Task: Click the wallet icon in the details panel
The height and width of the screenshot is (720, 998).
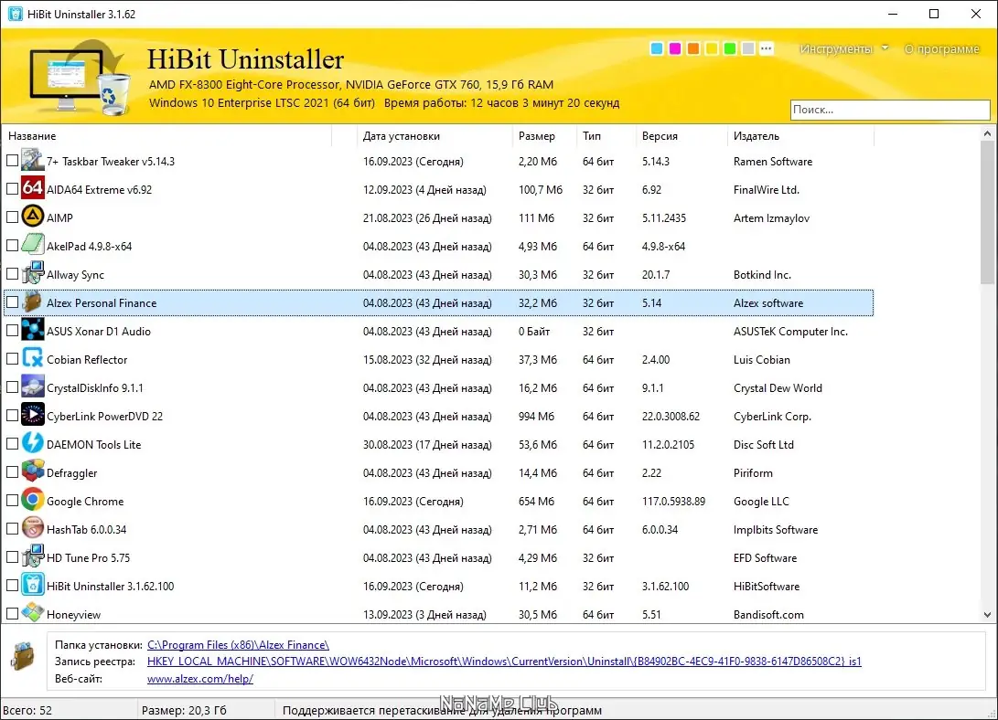Action: [24, 656]
